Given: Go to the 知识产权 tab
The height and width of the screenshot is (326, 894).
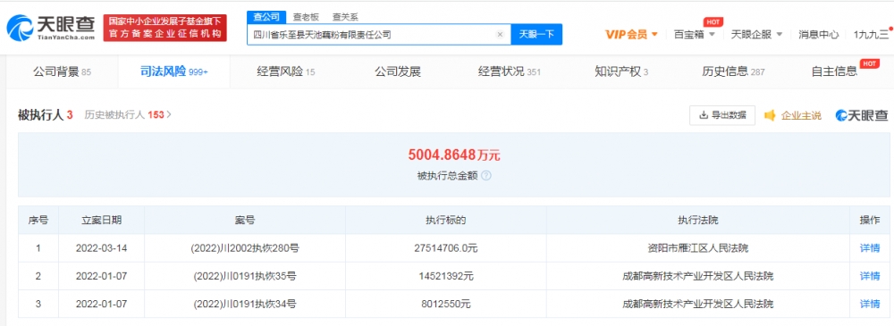Looking at the screenshot, I should click(x=621, y=71).
